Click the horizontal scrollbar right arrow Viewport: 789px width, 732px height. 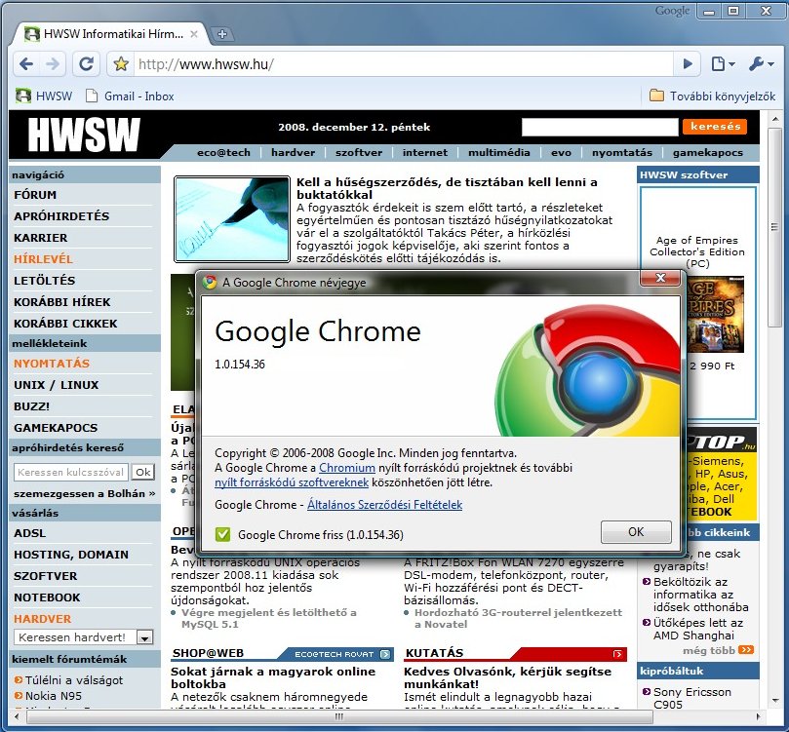point(759,716)
